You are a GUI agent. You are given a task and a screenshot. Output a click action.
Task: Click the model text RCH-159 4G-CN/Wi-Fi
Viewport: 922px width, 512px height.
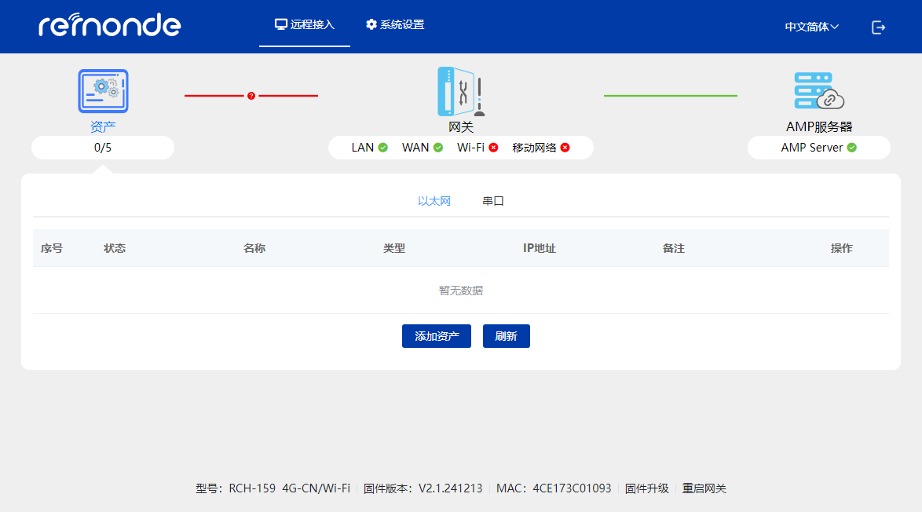click(x=289, y=488)
